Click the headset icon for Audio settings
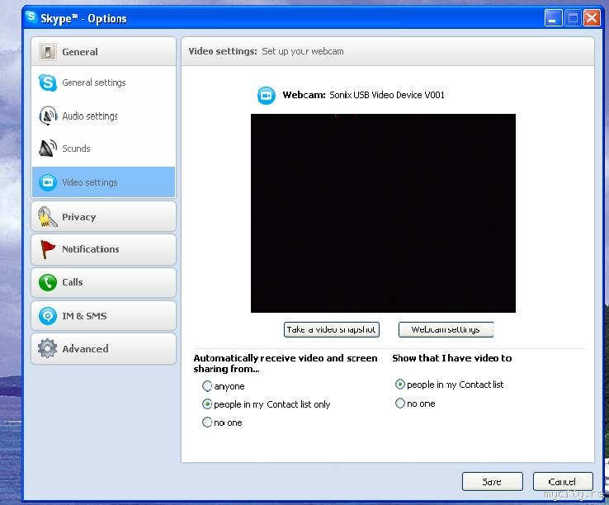 (48, 116)
